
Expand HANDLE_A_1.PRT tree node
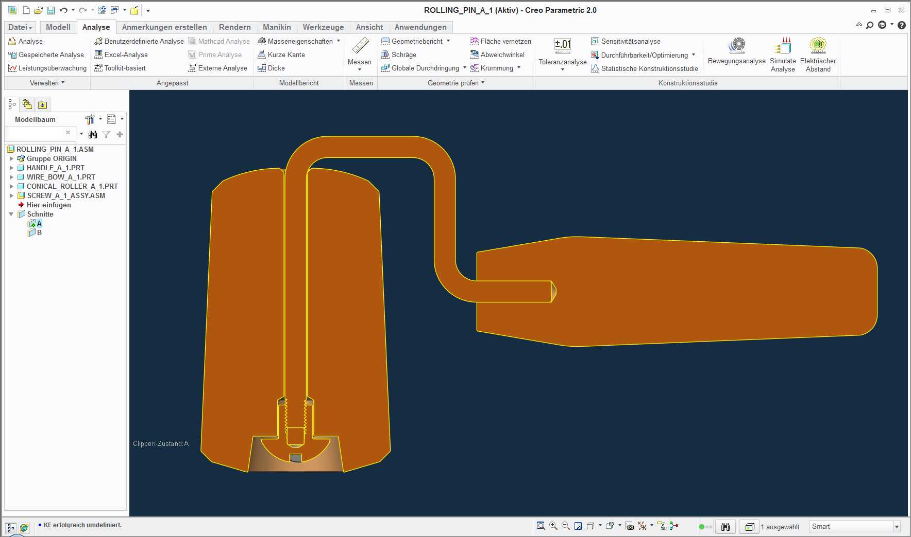pyautogui.click(x=11, y=168)
